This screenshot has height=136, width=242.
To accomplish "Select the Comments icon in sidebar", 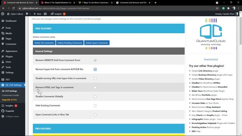I will [x=3, y=44].
